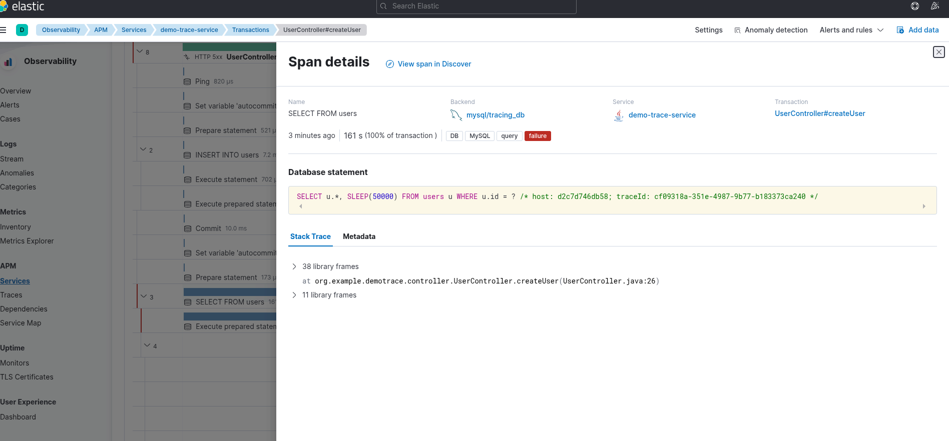This screenshot has height=441, width=949.
Task: Click Anomaly detection button
Action: 771,30
